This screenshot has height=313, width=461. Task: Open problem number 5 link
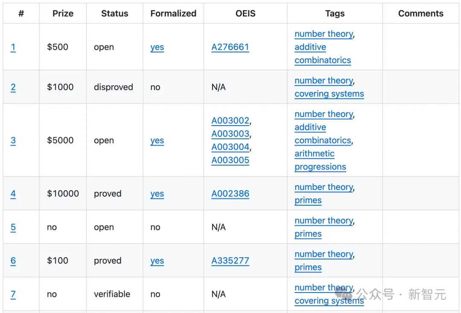point(13,227)
